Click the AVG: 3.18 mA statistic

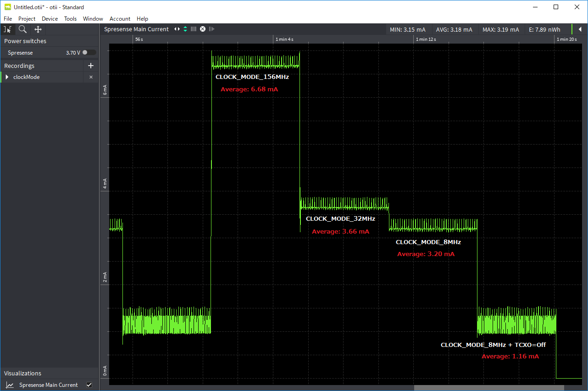[x=454, y=29]
